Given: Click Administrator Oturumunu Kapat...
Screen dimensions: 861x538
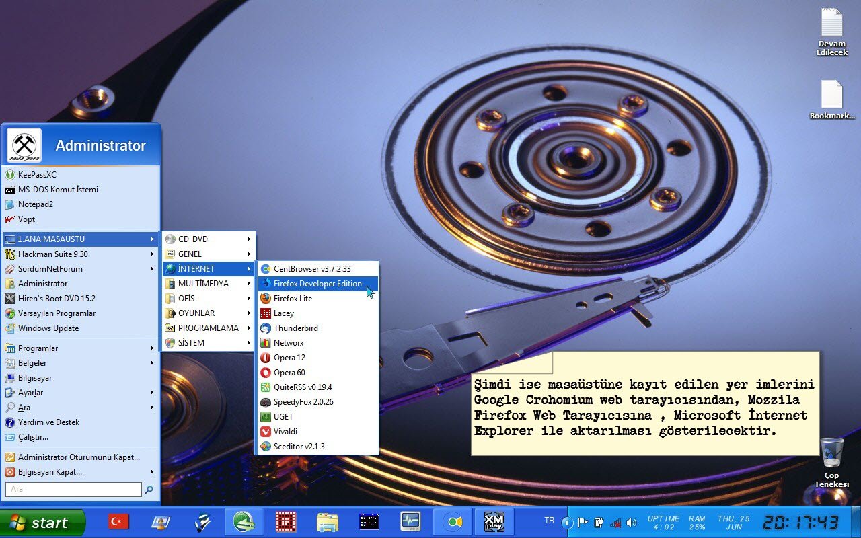Looking at the screenshot, I should (x=81, y=457).
